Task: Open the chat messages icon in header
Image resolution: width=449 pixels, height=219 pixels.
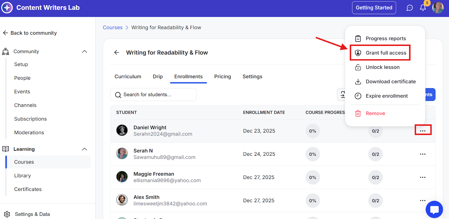Action: (410, 8)
